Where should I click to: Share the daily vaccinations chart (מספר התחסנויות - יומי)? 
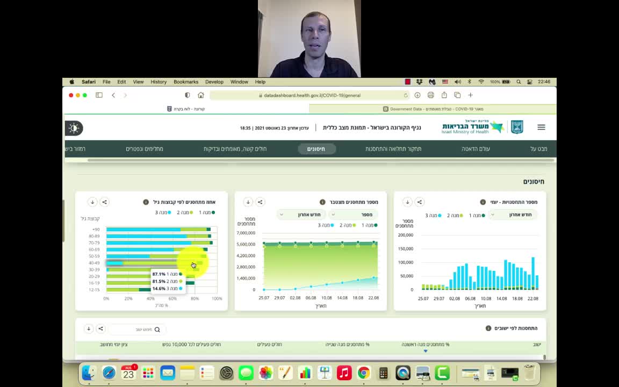click(420, 202)
